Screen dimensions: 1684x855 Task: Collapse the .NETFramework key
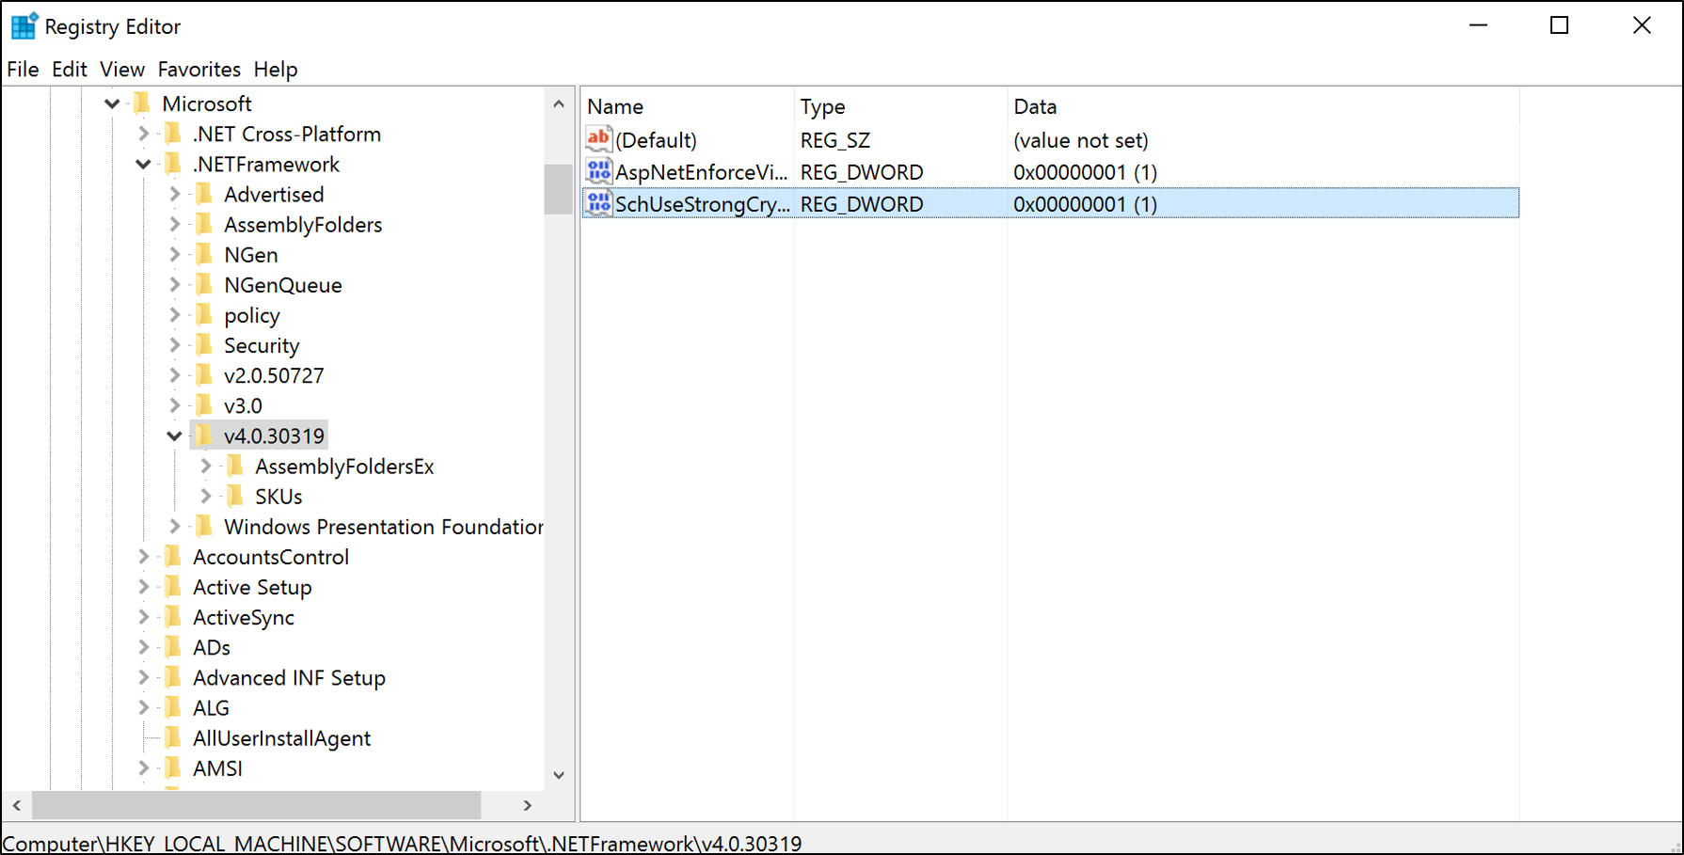(x=143, y=164)
